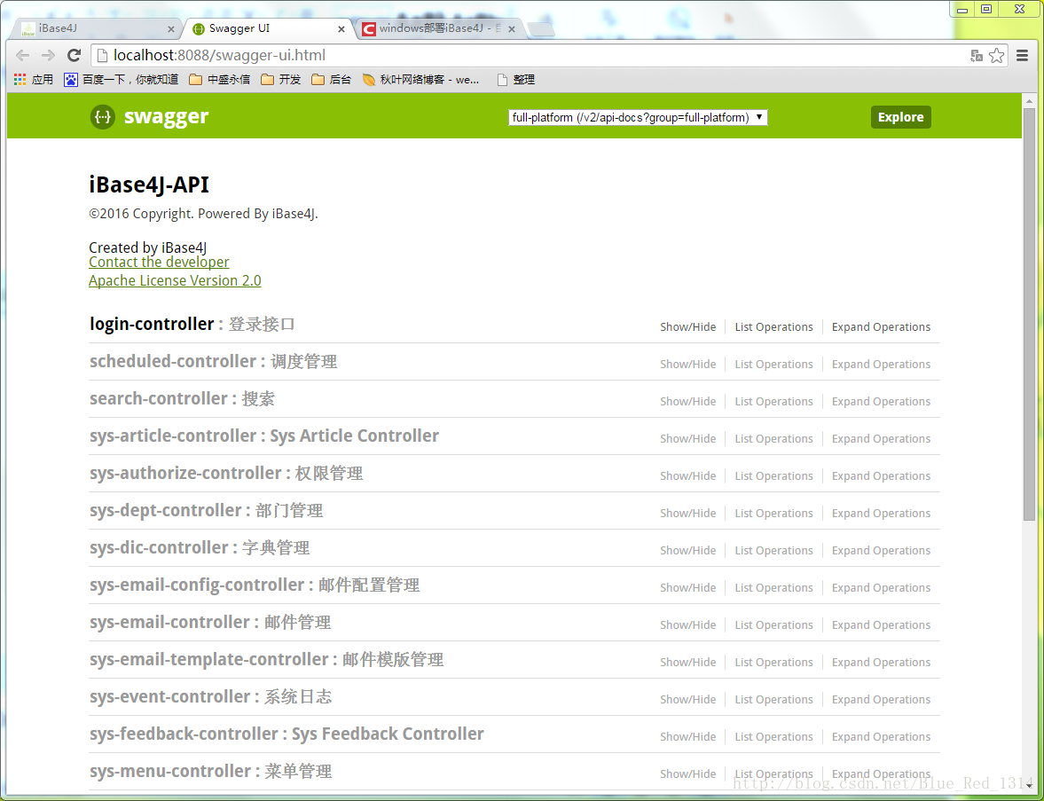Toggle Show/Hide for sys-dept-controller

click(x=687, y=514)
